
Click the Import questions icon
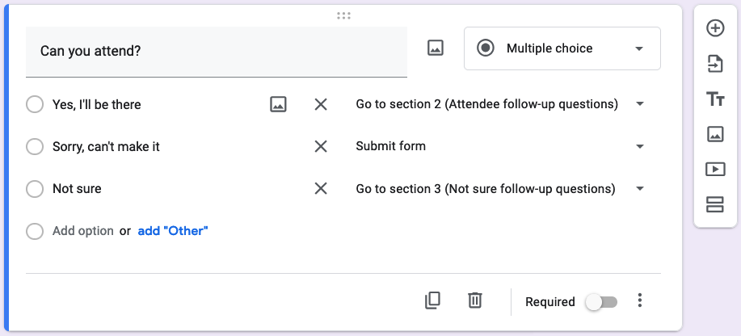[715, 64]
